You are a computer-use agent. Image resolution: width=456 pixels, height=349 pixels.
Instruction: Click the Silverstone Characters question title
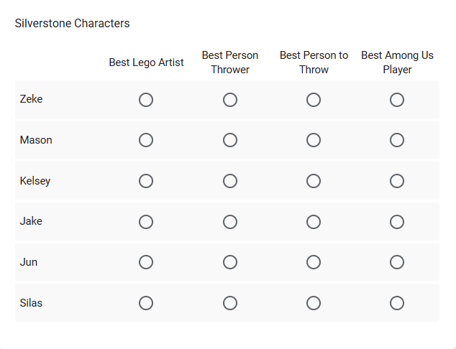click(72, 24)
